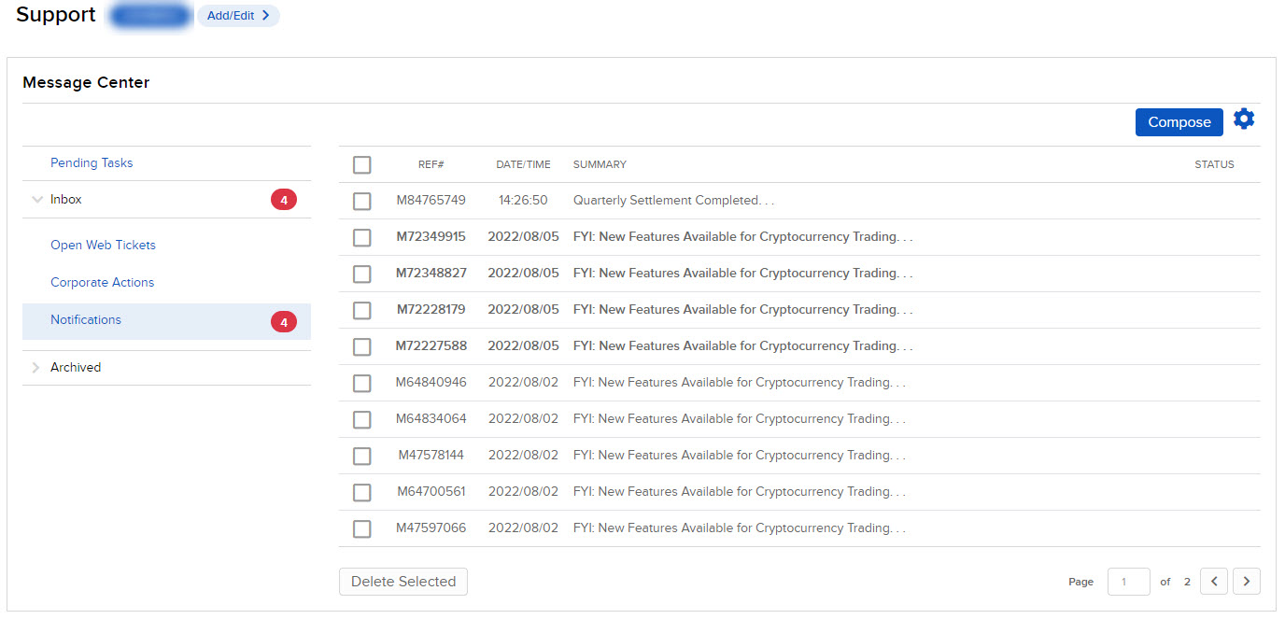Image resolution: width=1285 pixels, height=619 pixels.
Task: Go to the previous page of messages
Action: (x=1214, y=581)
